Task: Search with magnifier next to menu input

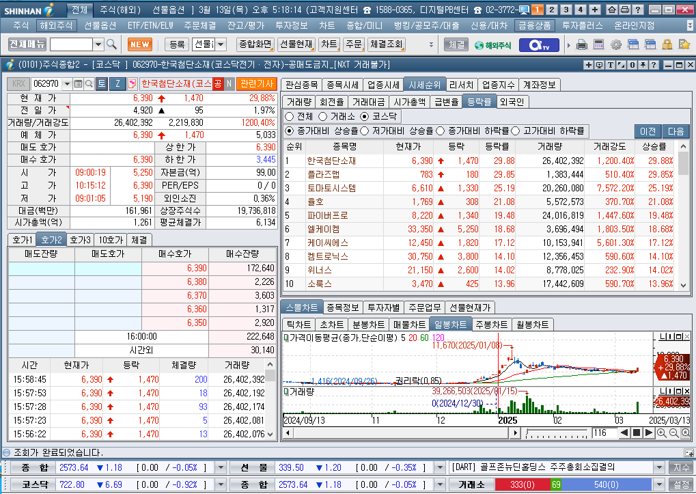Action: (x=111, y=44)
